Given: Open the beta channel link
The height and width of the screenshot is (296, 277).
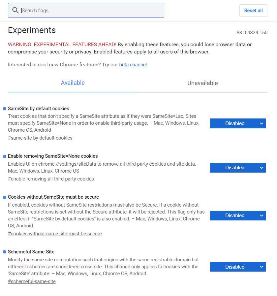Looking at the screenshot, I should 133,65.
